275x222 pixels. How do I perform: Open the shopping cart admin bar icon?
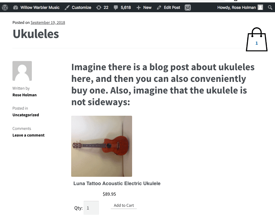[188, 7]
